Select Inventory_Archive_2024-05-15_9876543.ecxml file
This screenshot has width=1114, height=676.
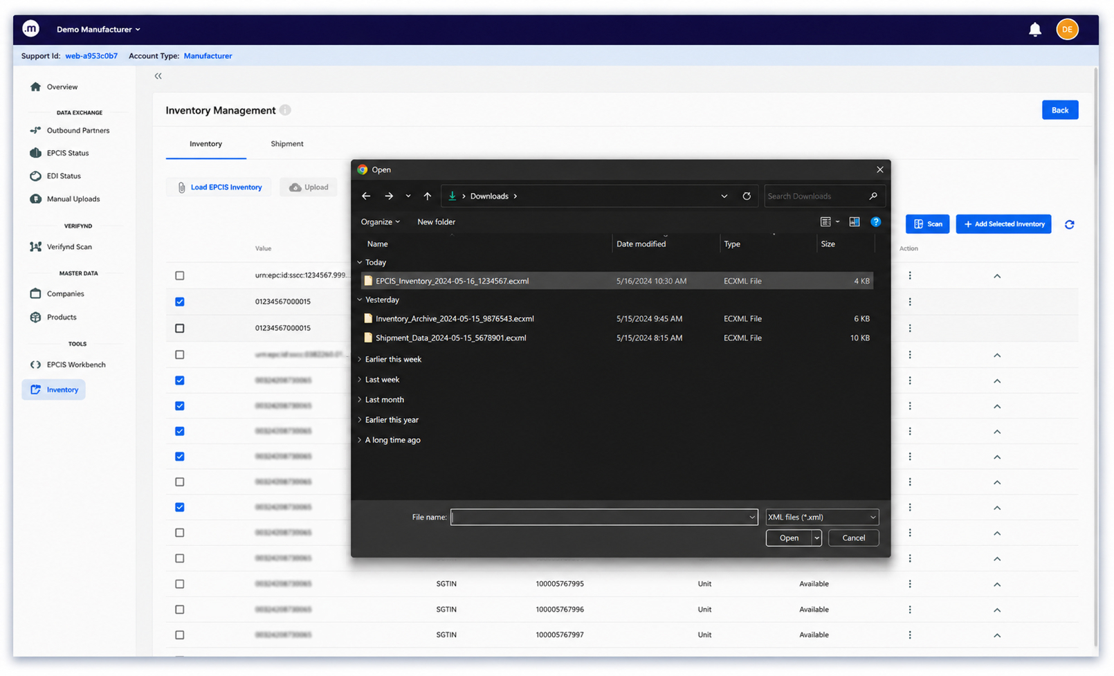pyautogui.click(x=617, y=318)
